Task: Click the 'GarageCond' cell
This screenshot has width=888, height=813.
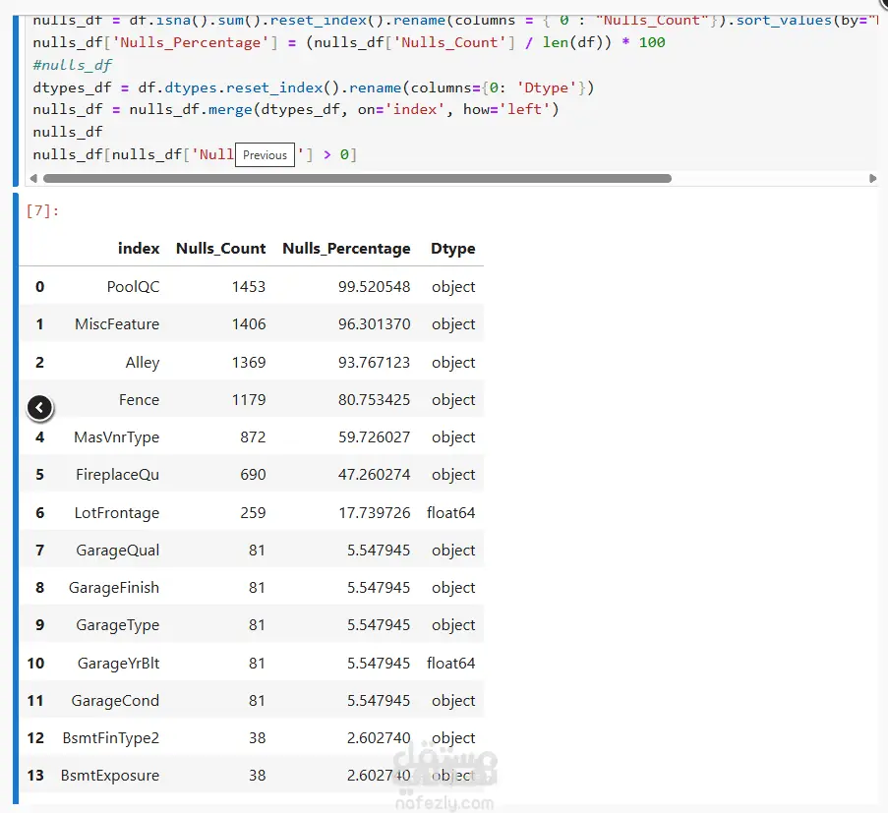Action: coord(115,700)
